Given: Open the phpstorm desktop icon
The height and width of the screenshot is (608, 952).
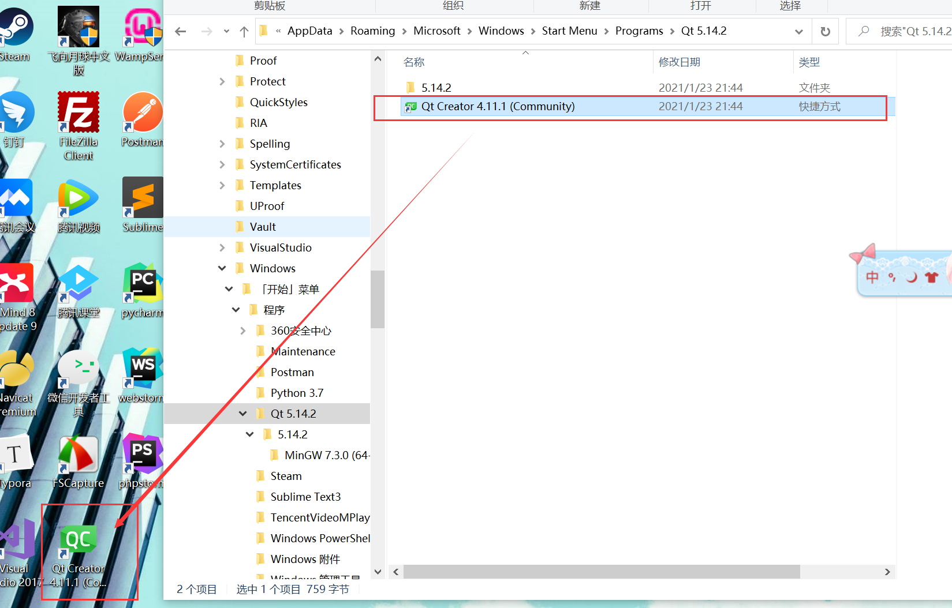Looking at the screenshot, I should click(x=143, y=461).
